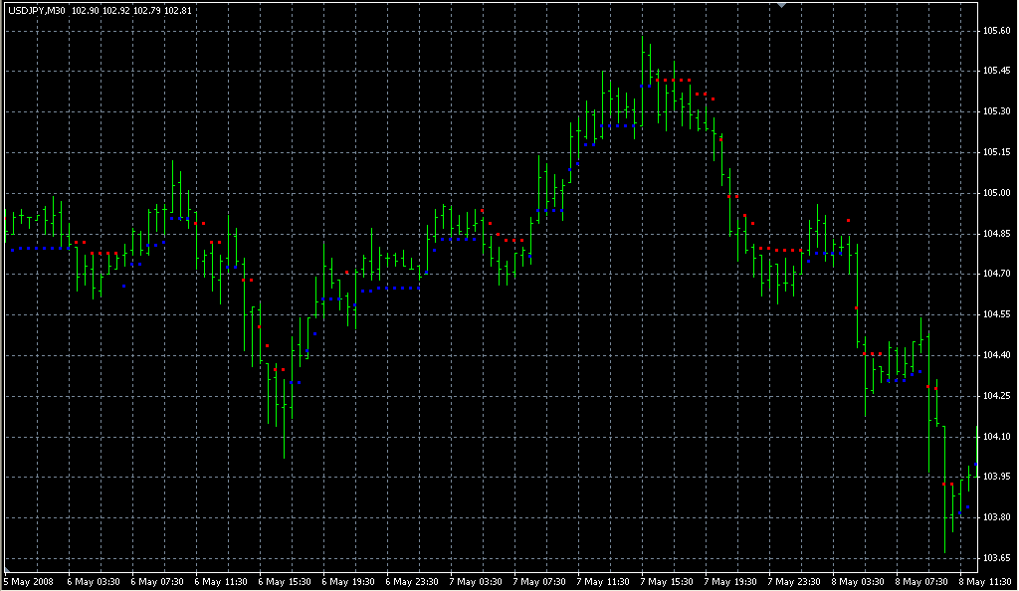Click the 105.60 price axis label
1019x591 pixels.
(998, 31)
